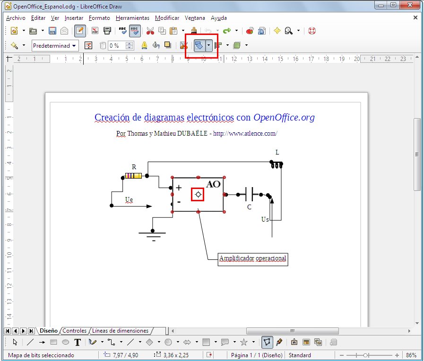Expand the Paste options arrow

183,31
